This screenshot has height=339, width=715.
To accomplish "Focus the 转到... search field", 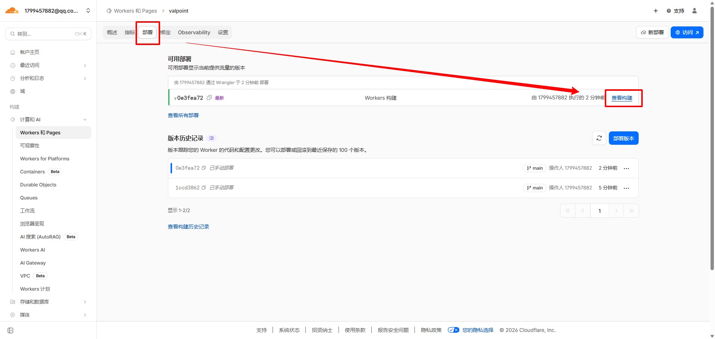I will 48,34.
